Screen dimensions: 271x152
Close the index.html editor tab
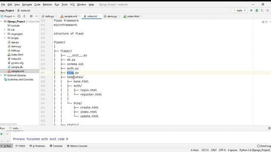point(141,16)
